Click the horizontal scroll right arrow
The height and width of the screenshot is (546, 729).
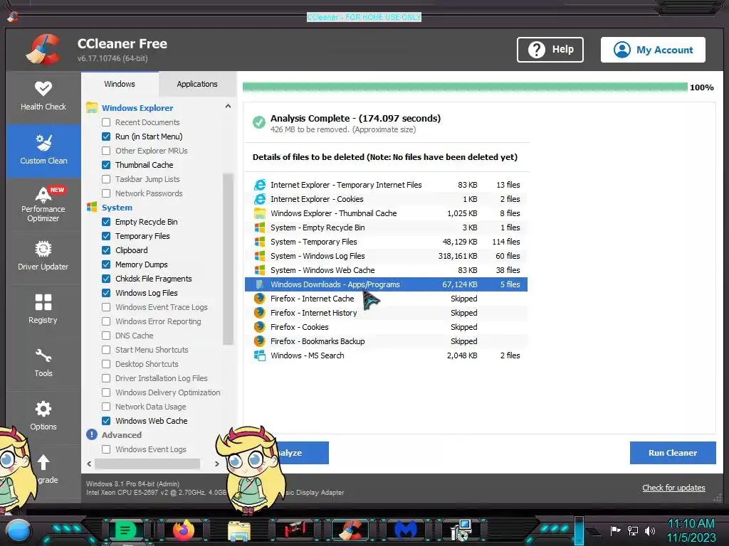click(x=216, y=464)
